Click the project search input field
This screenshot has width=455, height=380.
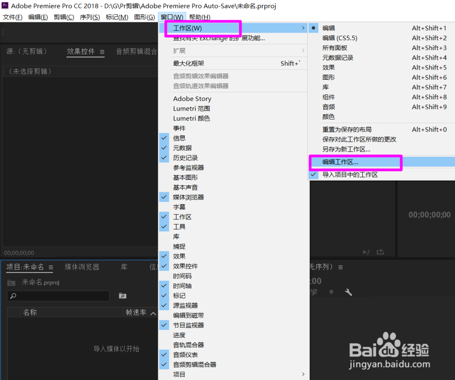(58, 296)
